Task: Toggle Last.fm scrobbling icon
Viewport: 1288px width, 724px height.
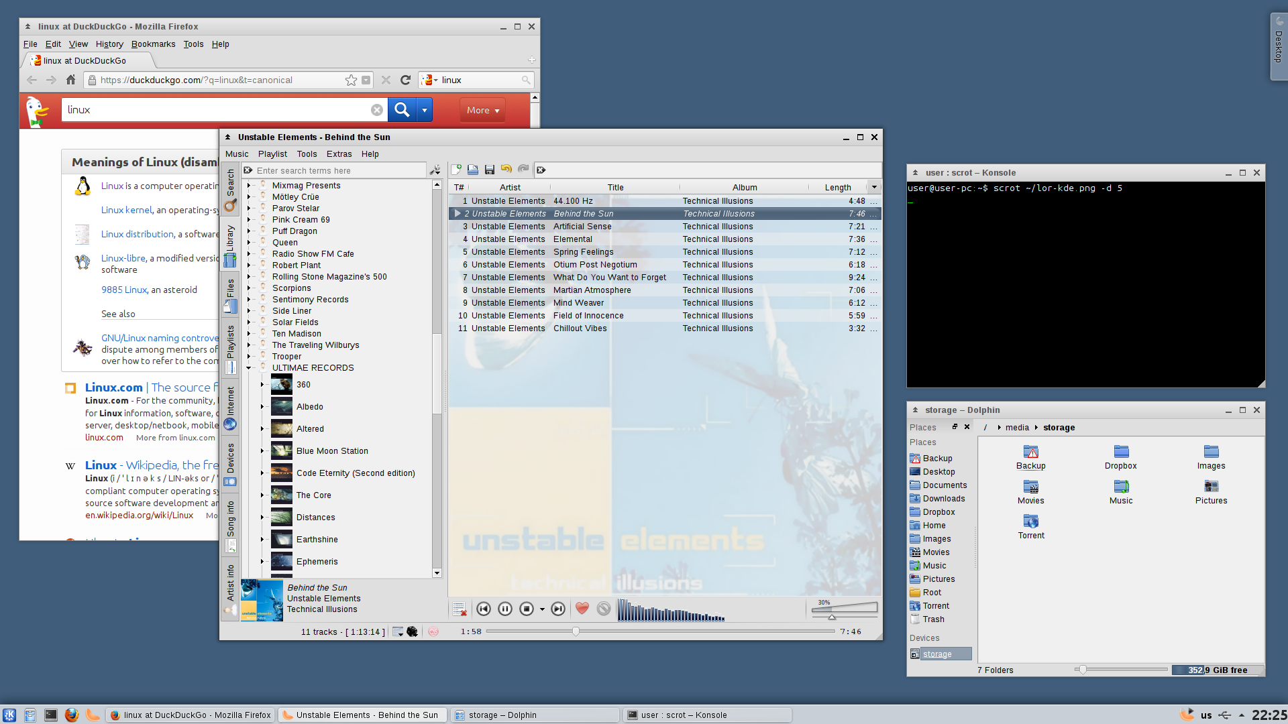Action: (433, 631)
